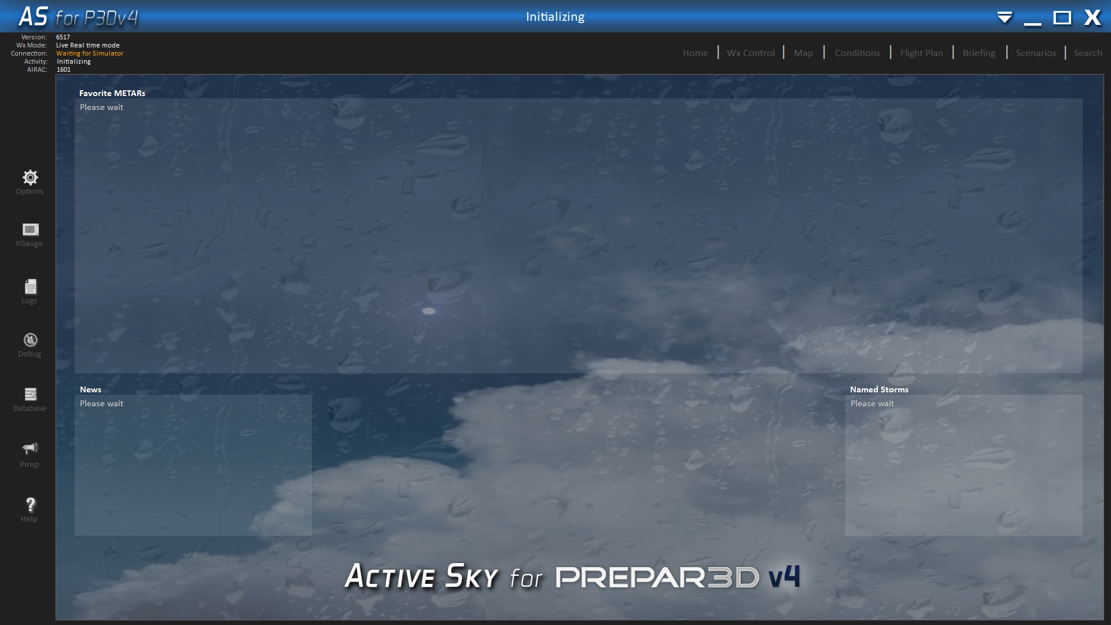This screenshot has width=1111, height=625.
Task: Click the Briefing navigation link
Action: coord(978,53)
